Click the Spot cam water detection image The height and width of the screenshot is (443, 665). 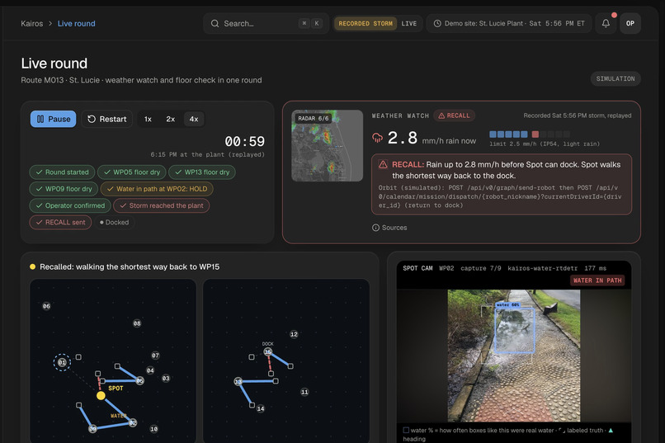513,356
